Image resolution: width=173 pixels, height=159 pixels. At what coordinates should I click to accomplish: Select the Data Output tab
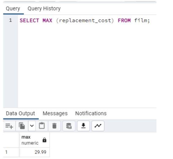[x=20, y=114]
